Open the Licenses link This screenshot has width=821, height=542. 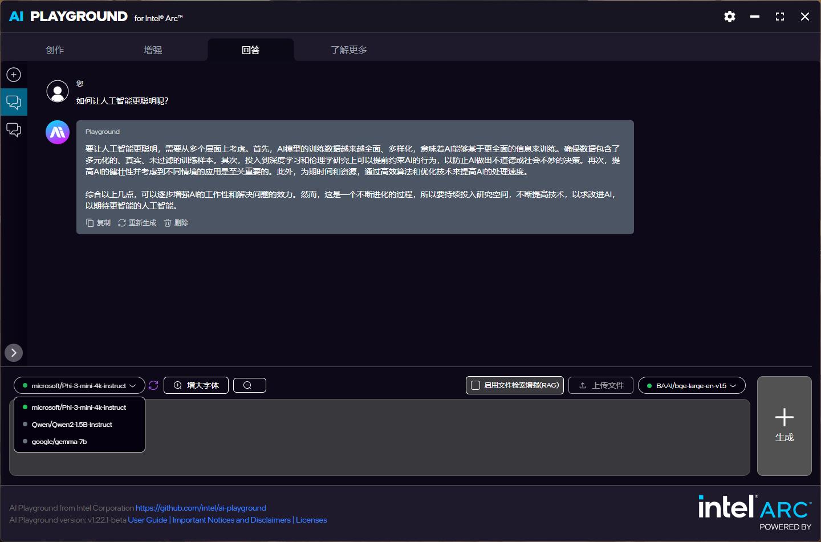coord(311,520)
